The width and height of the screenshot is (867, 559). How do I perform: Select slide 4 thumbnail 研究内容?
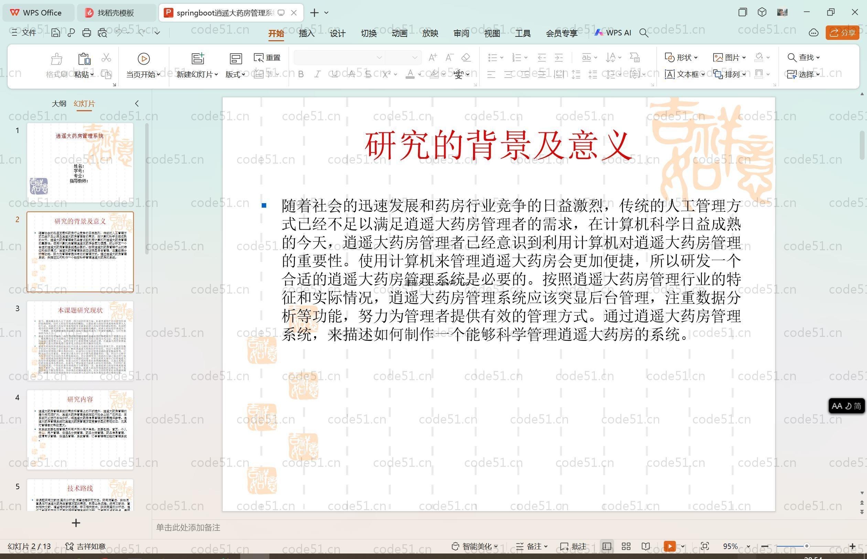pyautogui.click(x=80, y=430)
